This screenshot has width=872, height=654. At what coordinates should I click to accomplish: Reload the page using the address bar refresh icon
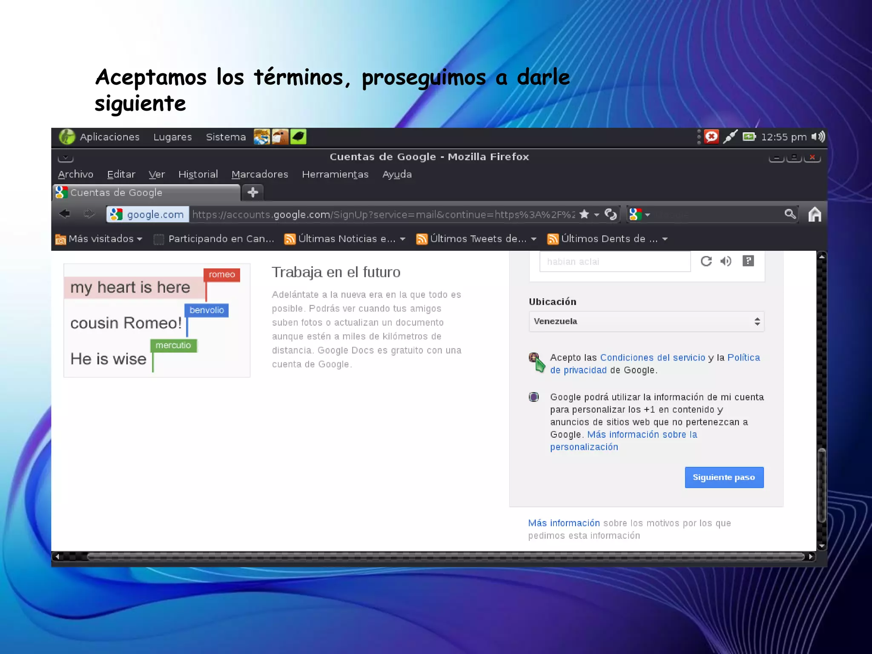(x=611, y=214)
